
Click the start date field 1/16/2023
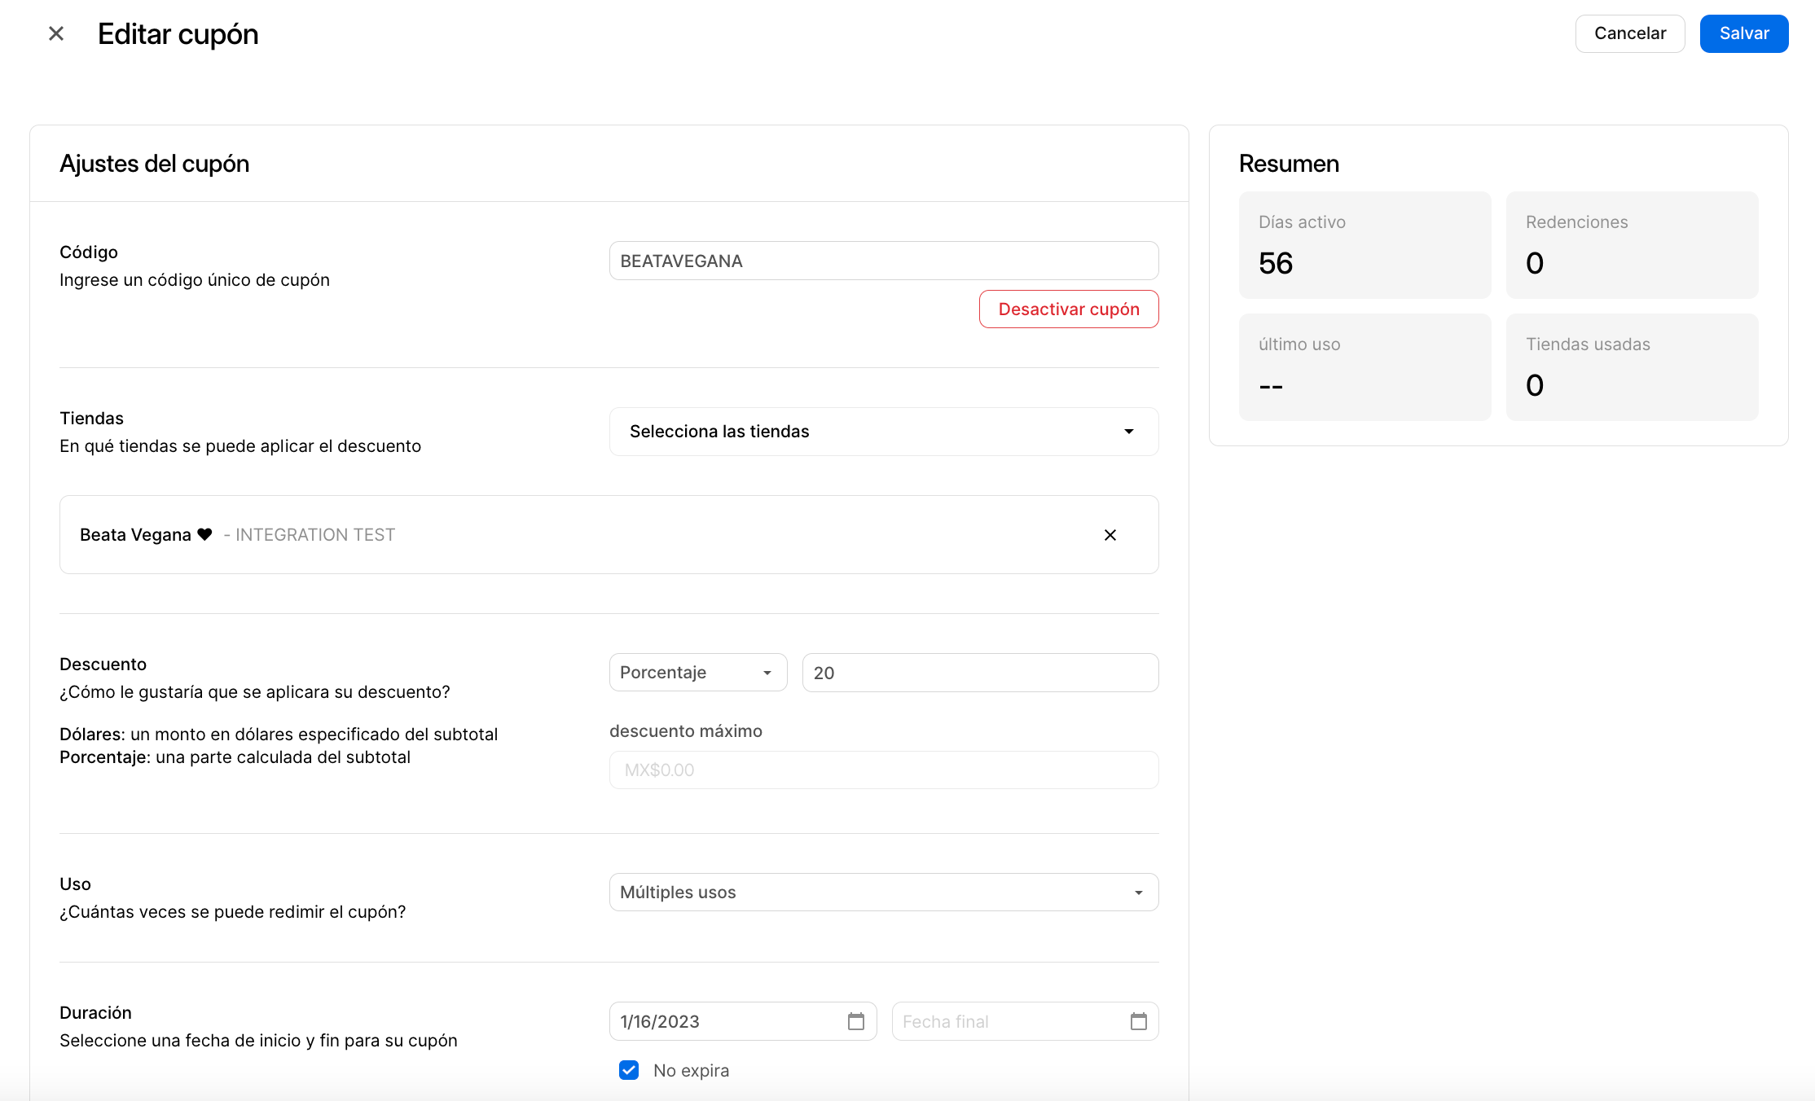[725, 1020]
